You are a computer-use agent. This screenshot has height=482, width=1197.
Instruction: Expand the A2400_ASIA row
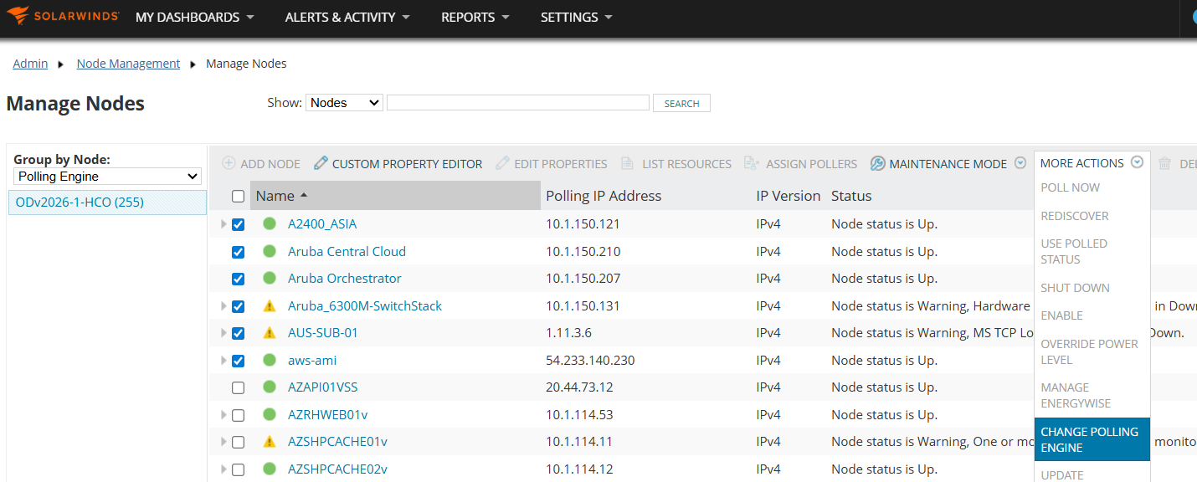point(223,223)
